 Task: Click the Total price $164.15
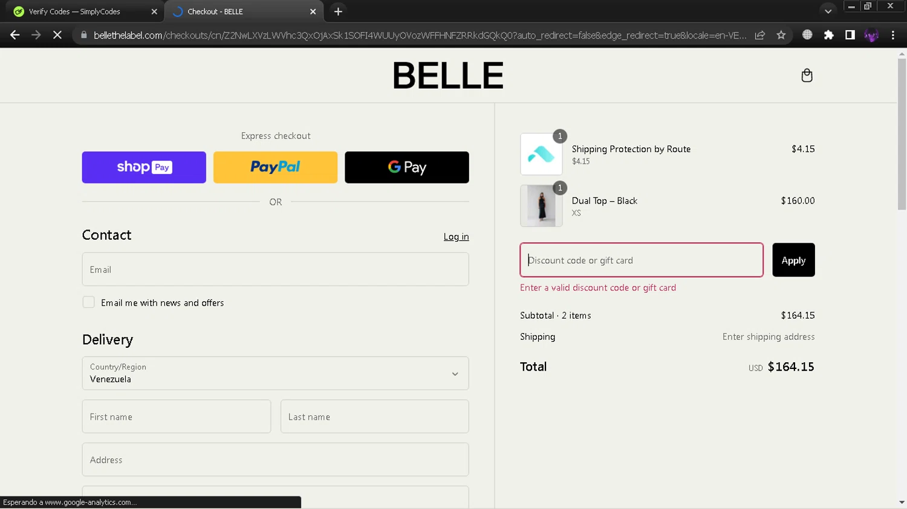click(791, 367)
